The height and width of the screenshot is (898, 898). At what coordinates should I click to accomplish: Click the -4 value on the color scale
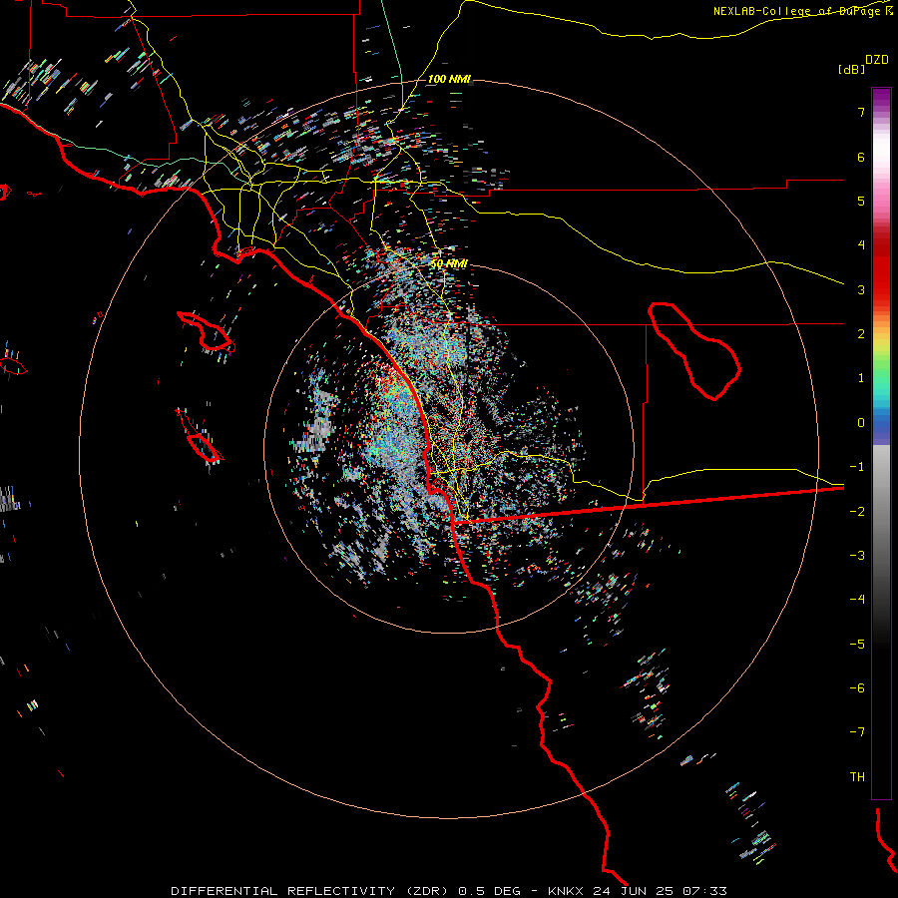coord(857,599)
